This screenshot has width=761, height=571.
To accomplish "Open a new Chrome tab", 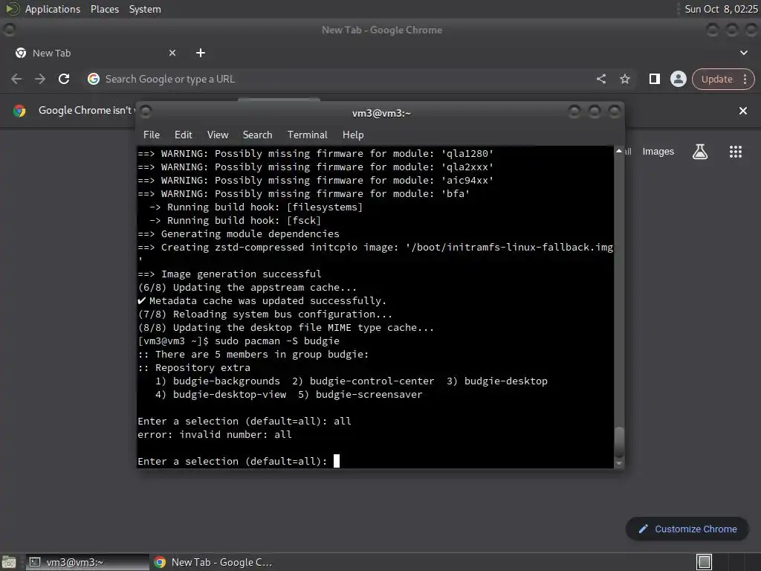I will [x=201, y=53].
